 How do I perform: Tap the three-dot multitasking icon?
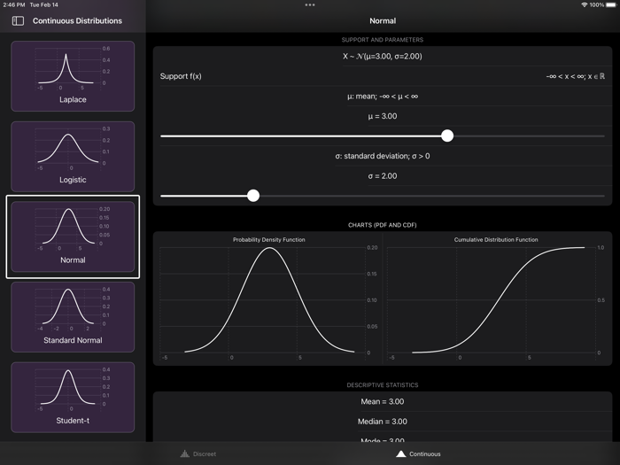coord(310,5)
